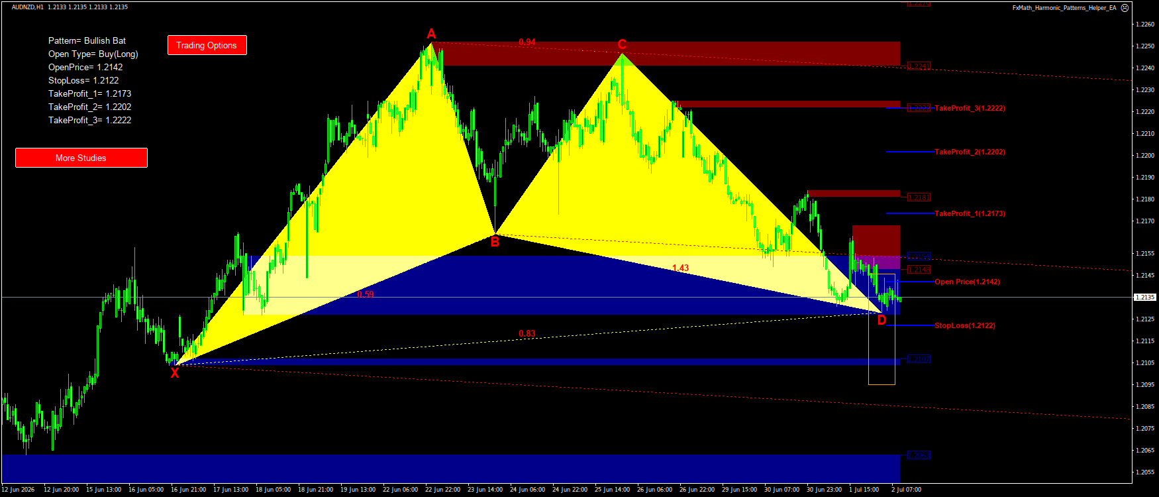The height and width of the screenshot is (497, 1159).
Task: Select the pattern point C label
Action: [622, 44]
